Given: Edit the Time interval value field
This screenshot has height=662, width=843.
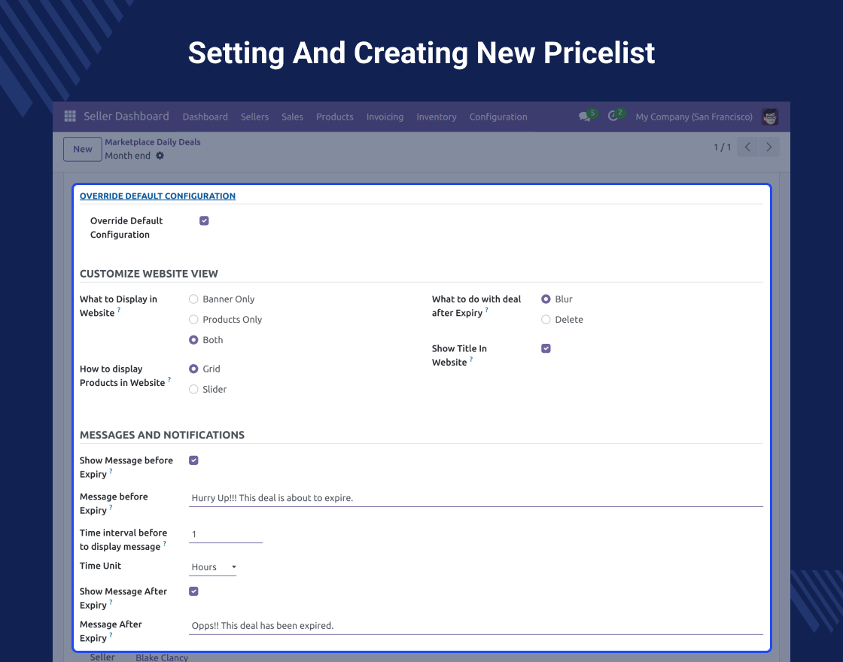Looking at the screenshot, I should (226, 535).
